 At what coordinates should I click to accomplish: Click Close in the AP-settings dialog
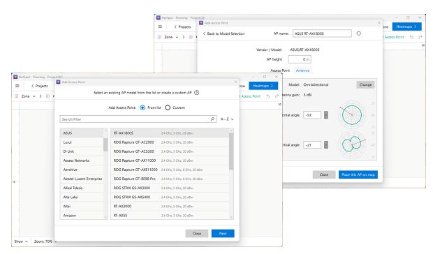point(324,174)
